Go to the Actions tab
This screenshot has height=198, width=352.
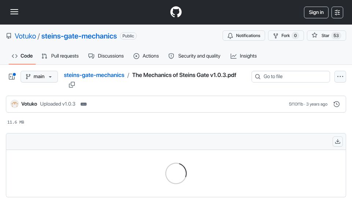[146, 56]
